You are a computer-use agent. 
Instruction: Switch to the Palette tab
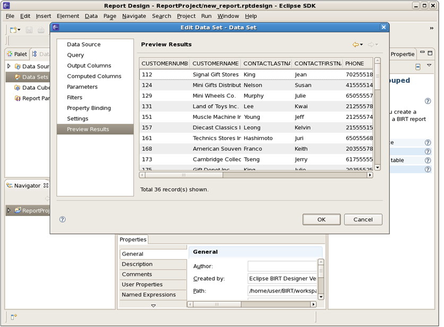point(17,54)
